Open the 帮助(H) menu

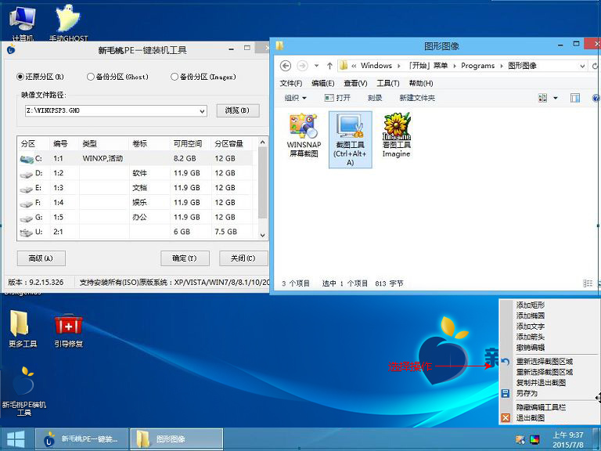(x=421, y=83)
